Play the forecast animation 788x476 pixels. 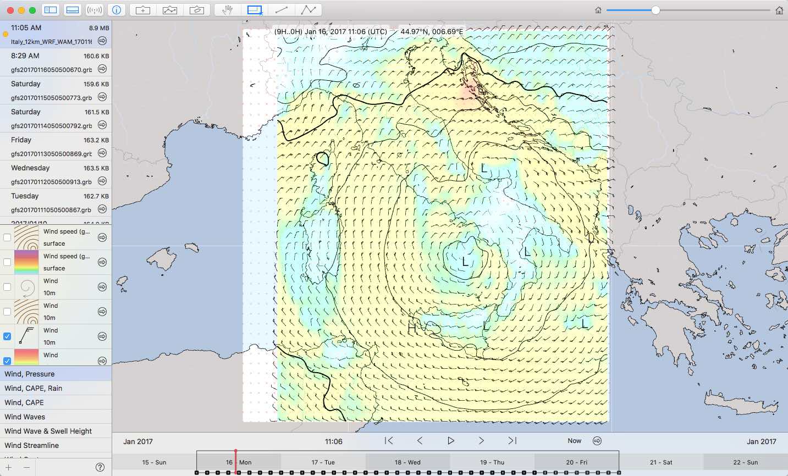pos(451,441)
